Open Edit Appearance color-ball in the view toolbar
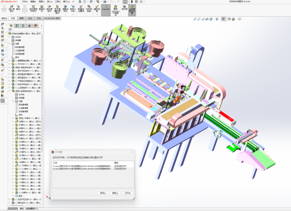Screen dimensions: 291x211 (229, 19)
